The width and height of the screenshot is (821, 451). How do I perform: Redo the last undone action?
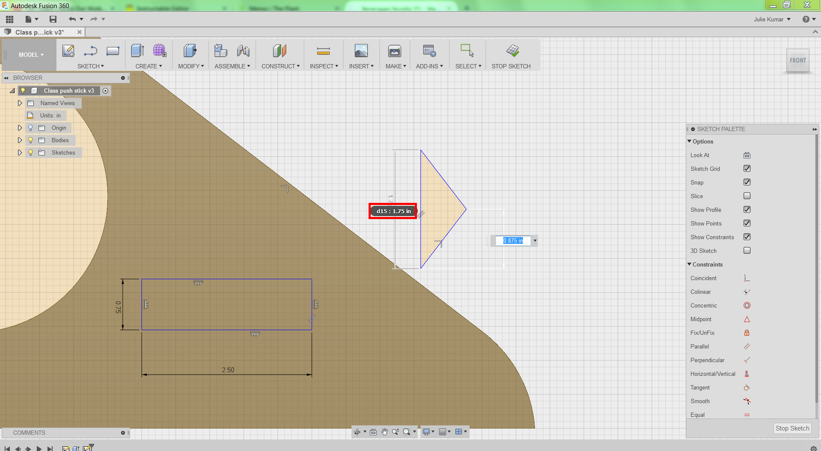94,19
